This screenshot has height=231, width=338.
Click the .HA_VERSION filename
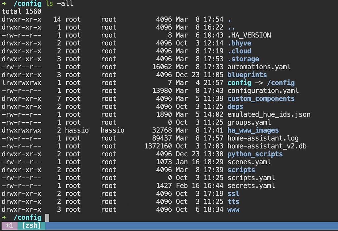pyautogui.click(x=249, y=35)
